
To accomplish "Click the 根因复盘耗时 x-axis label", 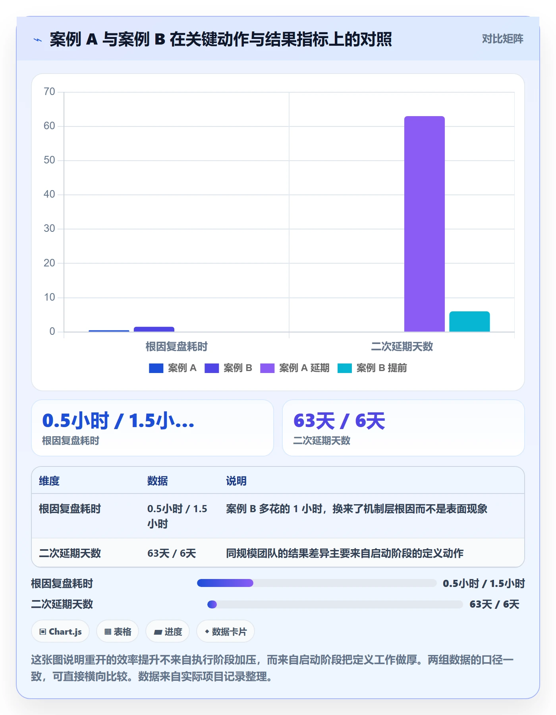I will (176, 346).
